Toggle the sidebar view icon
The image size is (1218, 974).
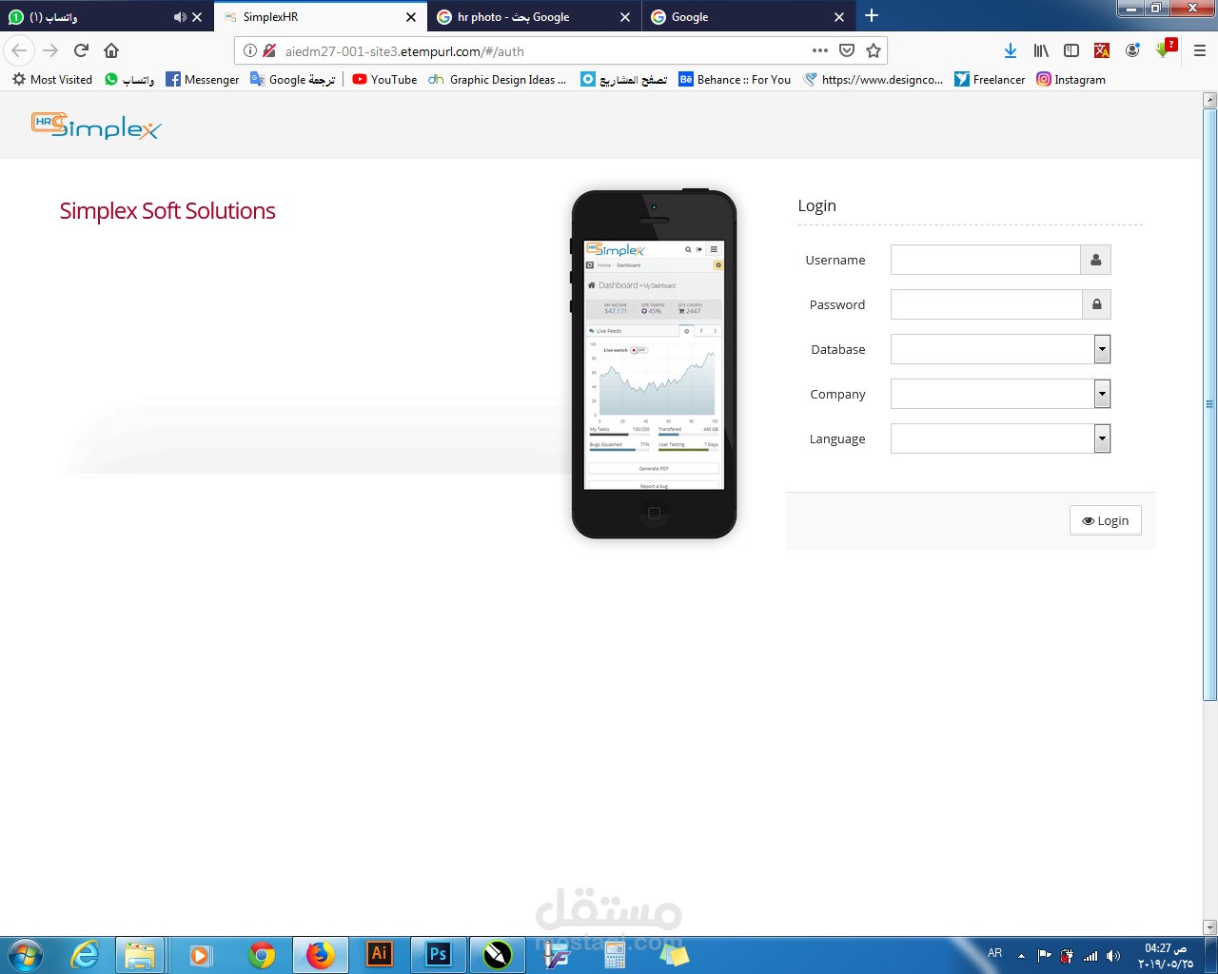click(1071, 50)
